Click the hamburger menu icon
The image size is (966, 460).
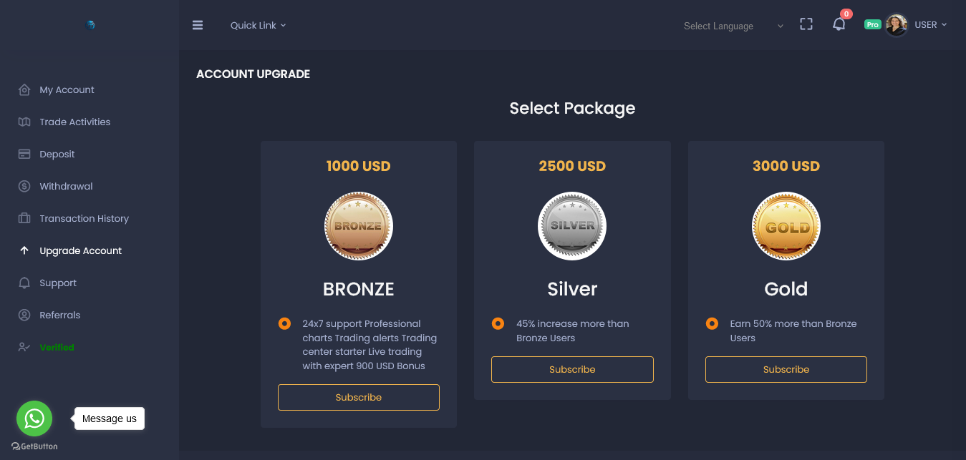click(x=198, y=25)
